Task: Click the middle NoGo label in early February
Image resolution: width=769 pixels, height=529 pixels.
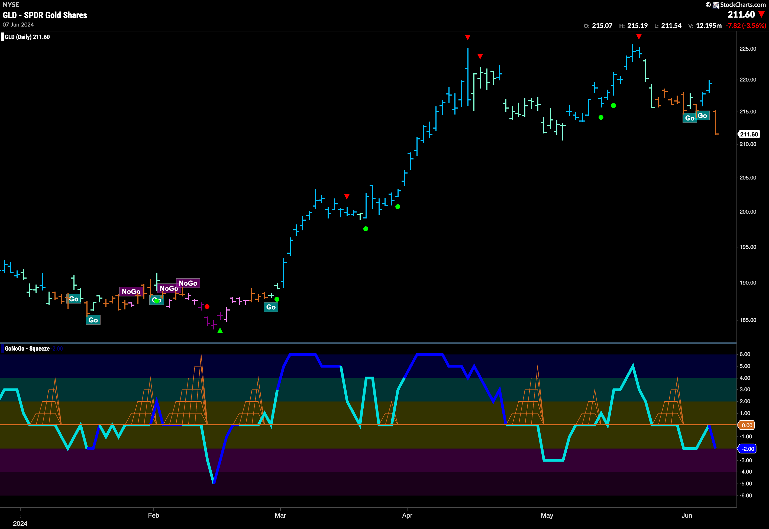Action: [x=169, y=288]
